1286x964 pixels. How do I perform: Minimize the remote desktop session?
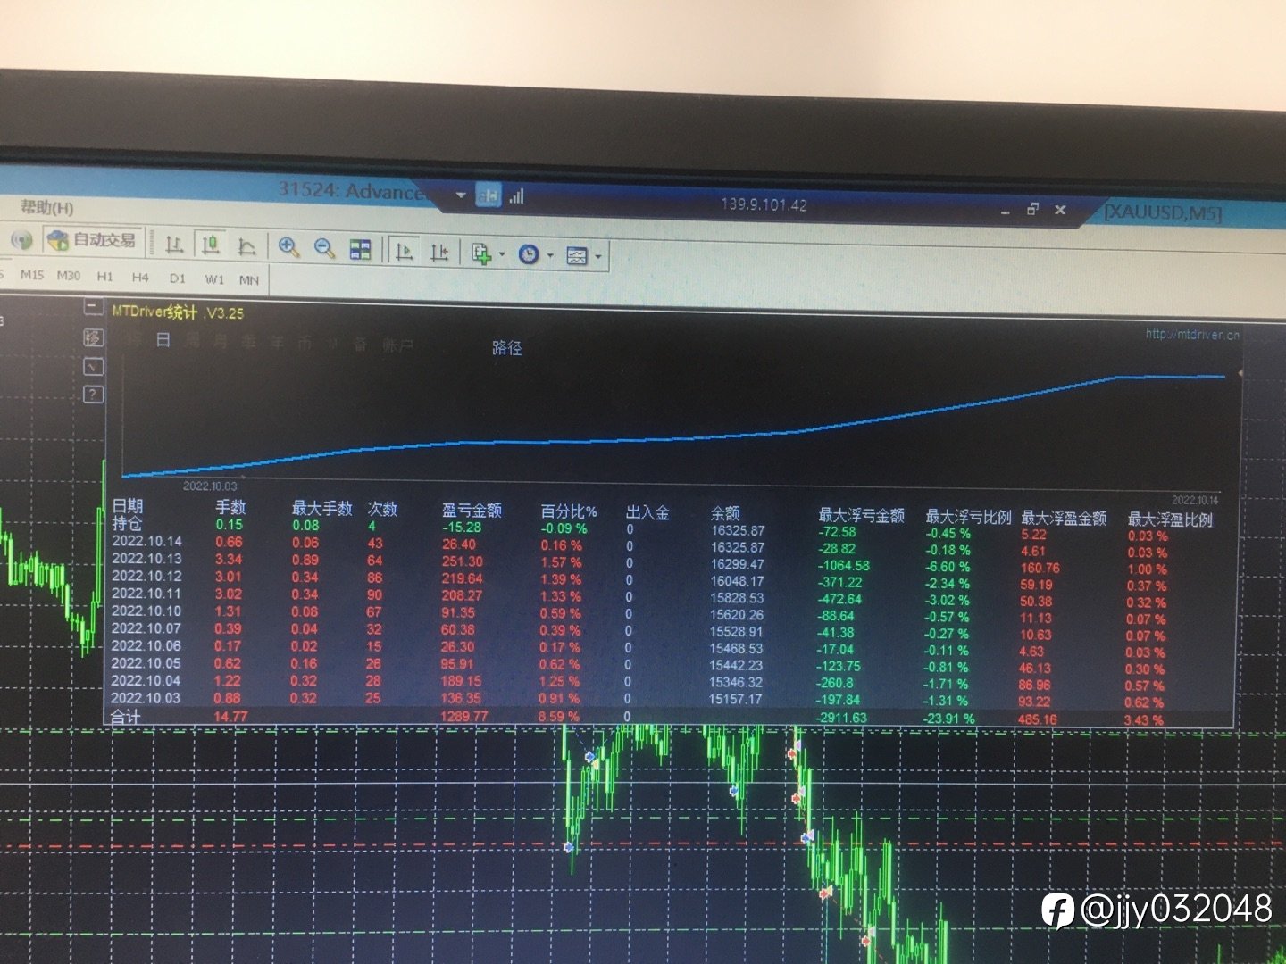click(1005, 212)
